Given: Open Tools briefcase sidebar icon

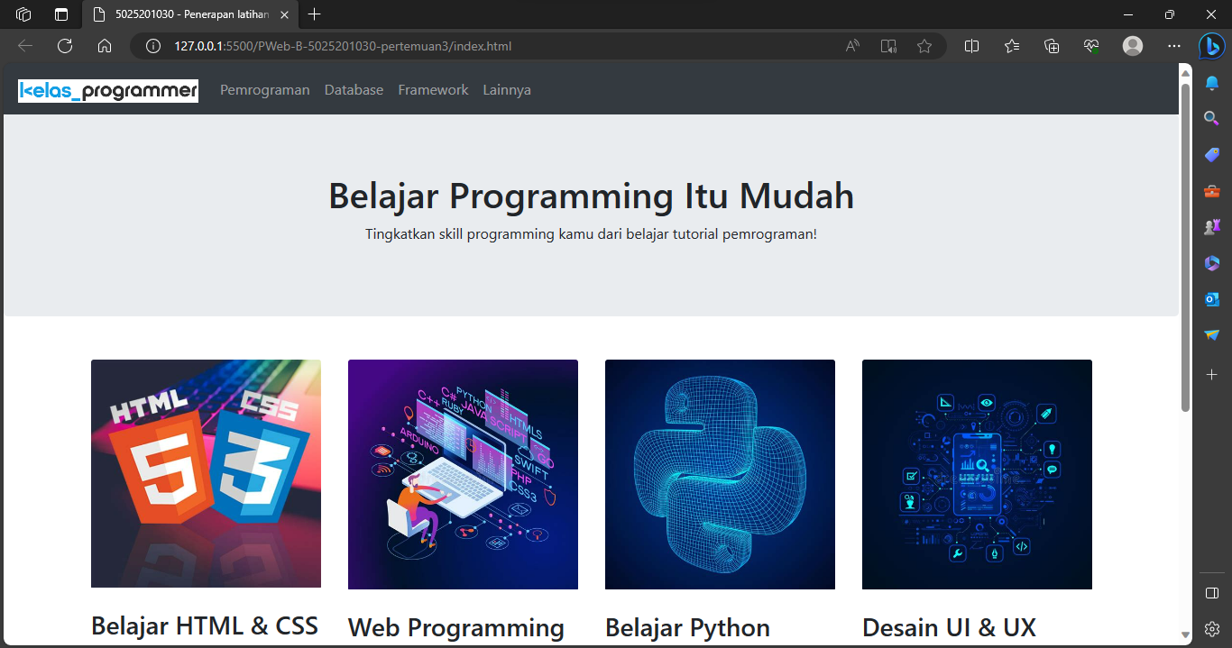Looking at the screenshot, I should (x=1212, y=191).
